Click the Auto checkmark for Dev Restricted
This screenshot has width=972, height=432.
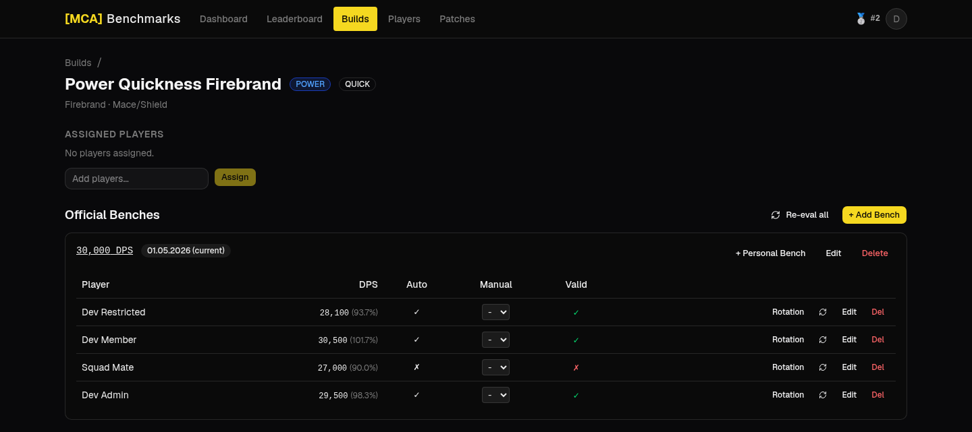point(416,312)
